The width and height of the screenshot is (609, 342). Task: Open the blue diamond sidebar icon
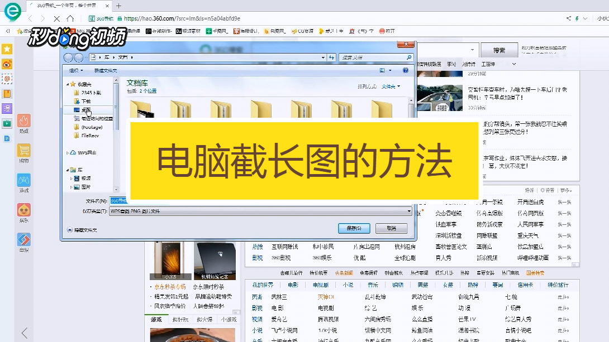click(x=23, y=240)
